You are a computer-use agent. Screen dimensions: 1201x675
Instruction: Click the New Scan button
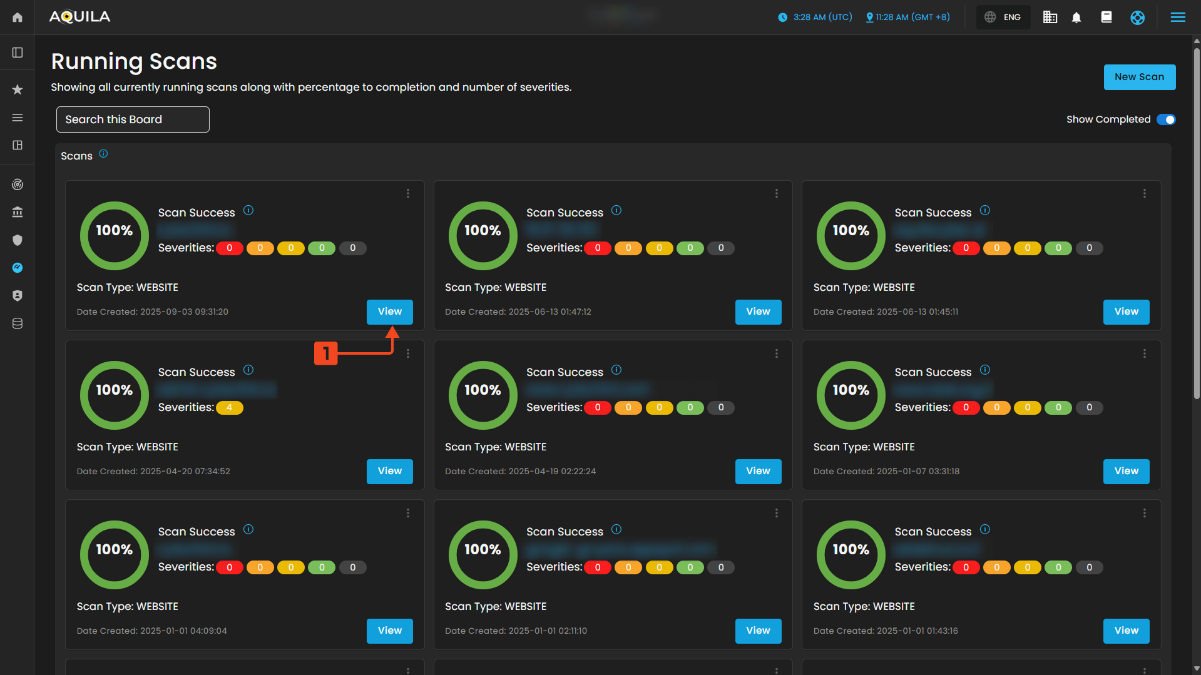(1139, 77)
